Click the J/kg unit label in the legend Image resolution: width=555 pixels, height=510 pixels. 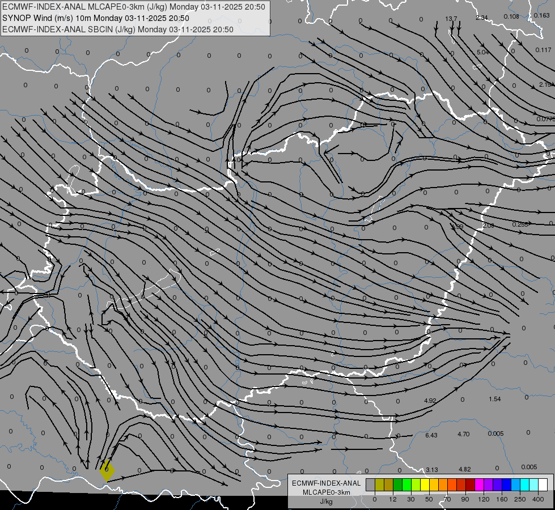click(326, 501)
